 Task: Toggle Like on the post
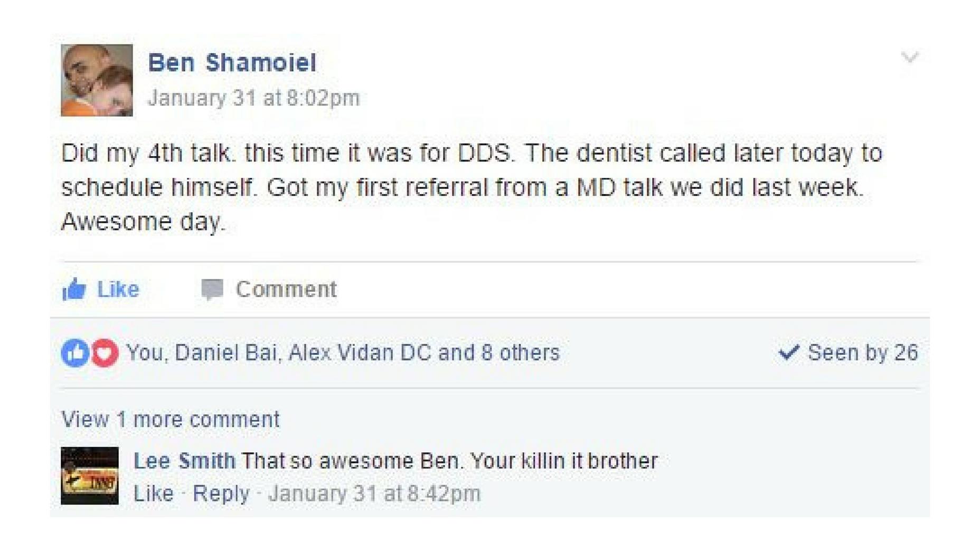click(x=118, y=289)
